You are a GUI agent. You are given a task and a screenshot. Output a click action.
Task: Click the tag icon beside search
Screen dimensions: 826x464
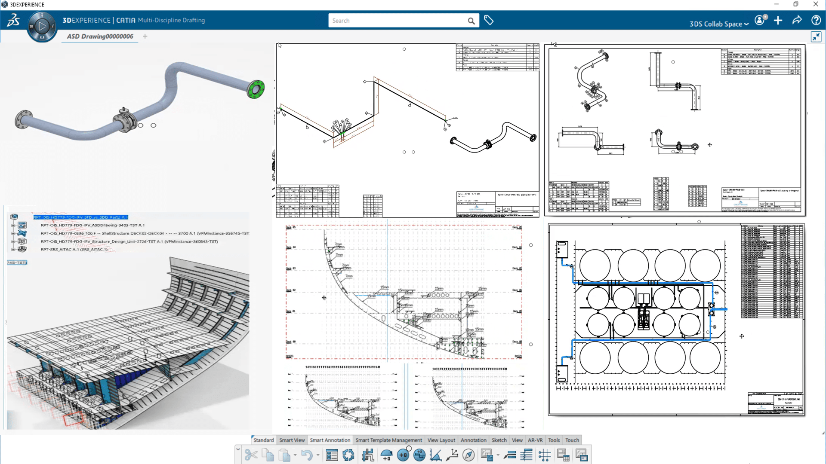click(489, 20)
